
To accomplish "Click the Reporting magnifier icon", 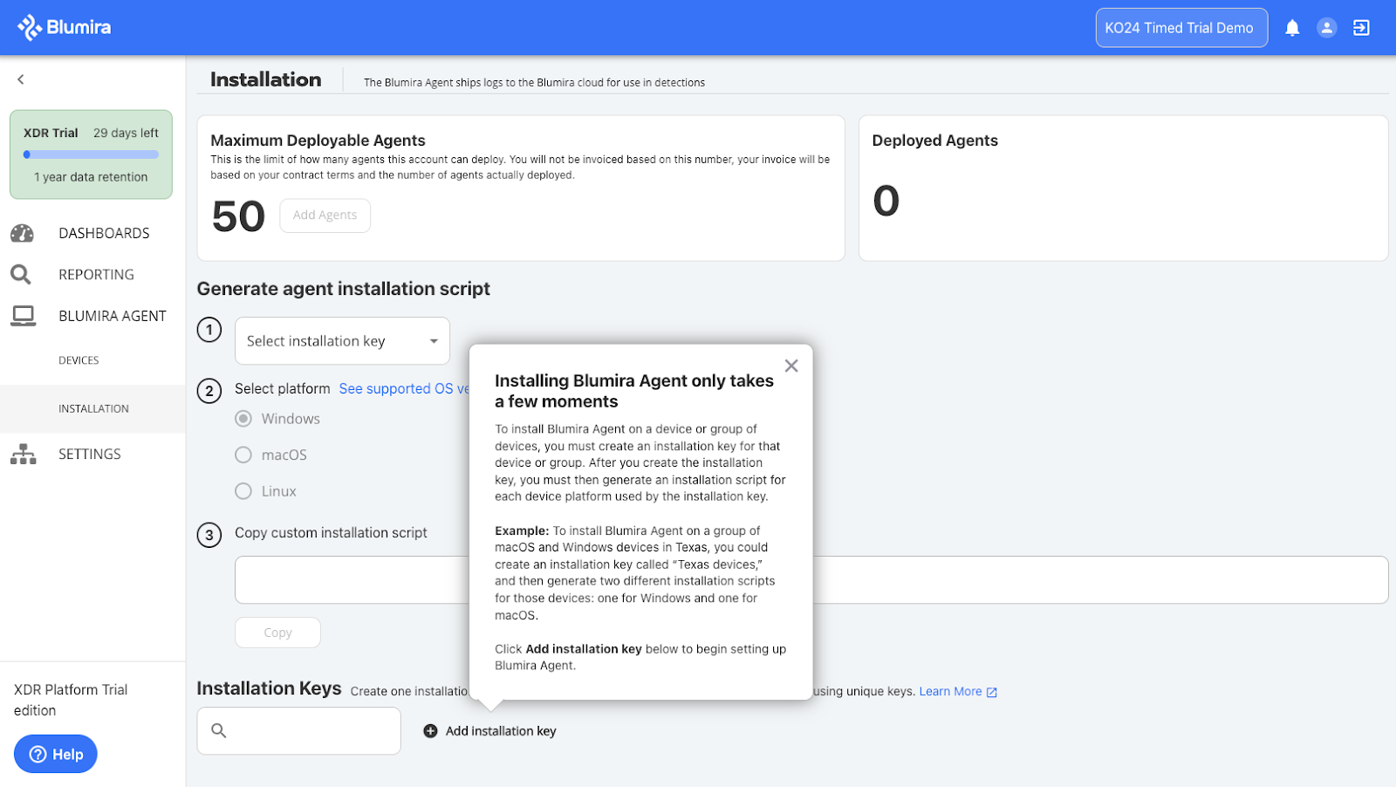I will (21, 275).
